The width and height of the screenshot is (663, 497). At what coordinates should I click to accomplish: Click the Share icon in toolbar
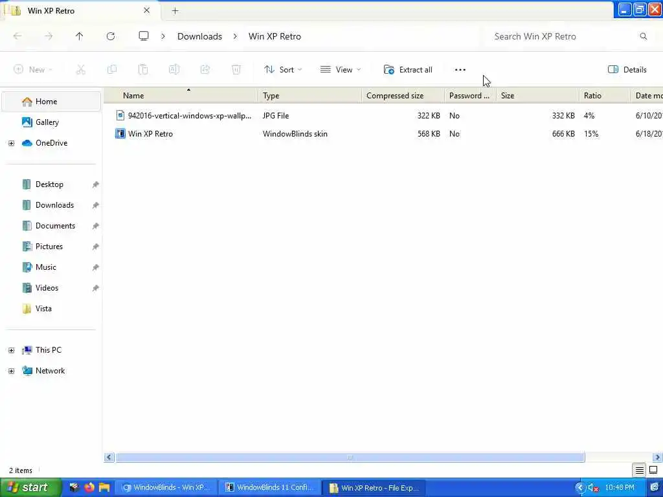(205, 70)
